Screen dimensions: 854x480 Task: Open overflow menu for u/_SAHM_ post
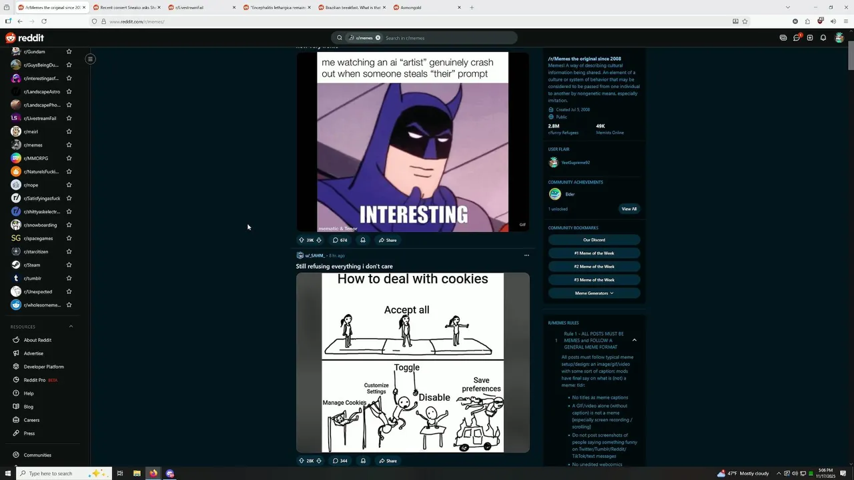(x=526, y=255)
